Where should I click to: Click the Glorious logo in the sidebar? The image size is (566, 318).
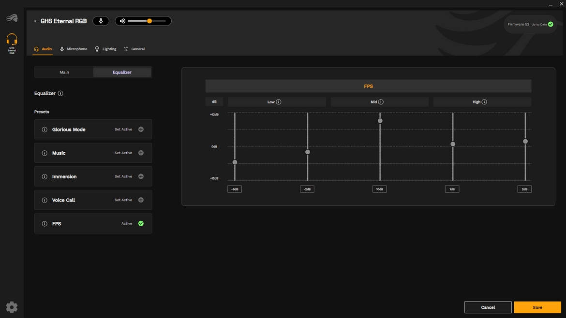pyautogui.click(x=12, y=18)
